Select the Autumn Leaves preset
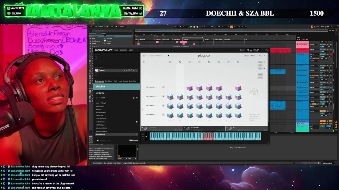The width and height of the screenshot is (339, 190). point(102,131)
